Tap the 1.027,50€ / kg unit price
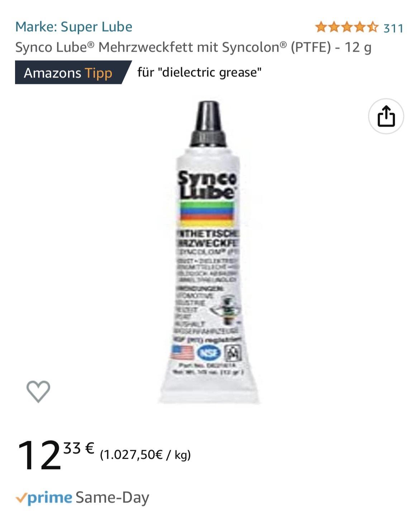Screen dimensions: 419x513 pyautogui.click(x=145, y=455)
